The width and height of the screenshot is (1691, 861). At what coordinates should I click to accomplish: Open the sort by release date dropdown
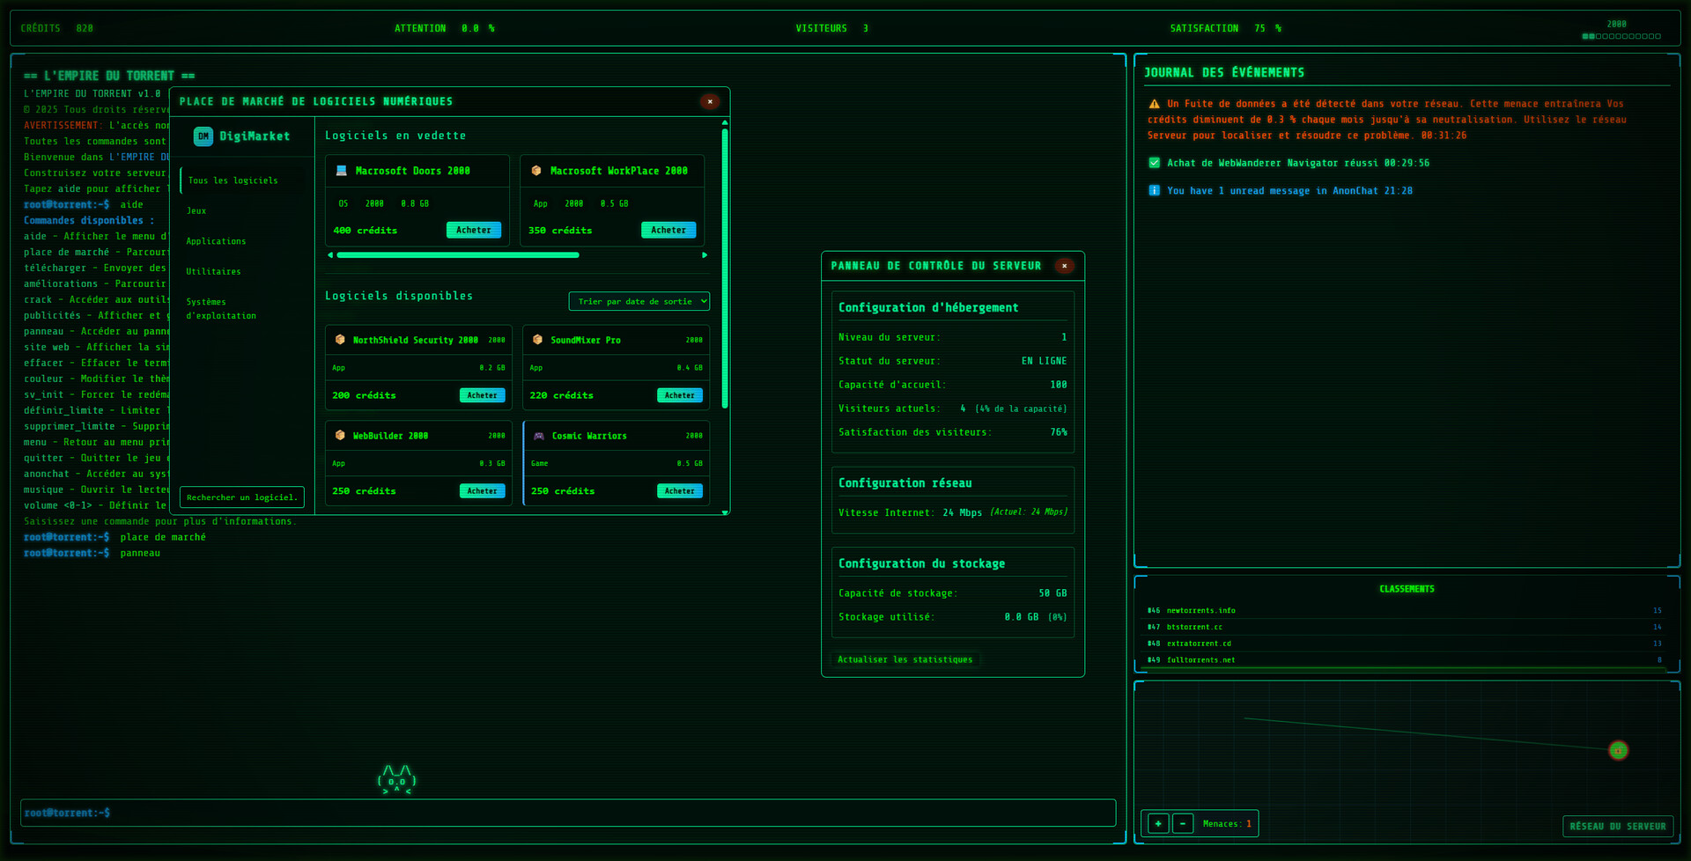click(x=639, y=301)
